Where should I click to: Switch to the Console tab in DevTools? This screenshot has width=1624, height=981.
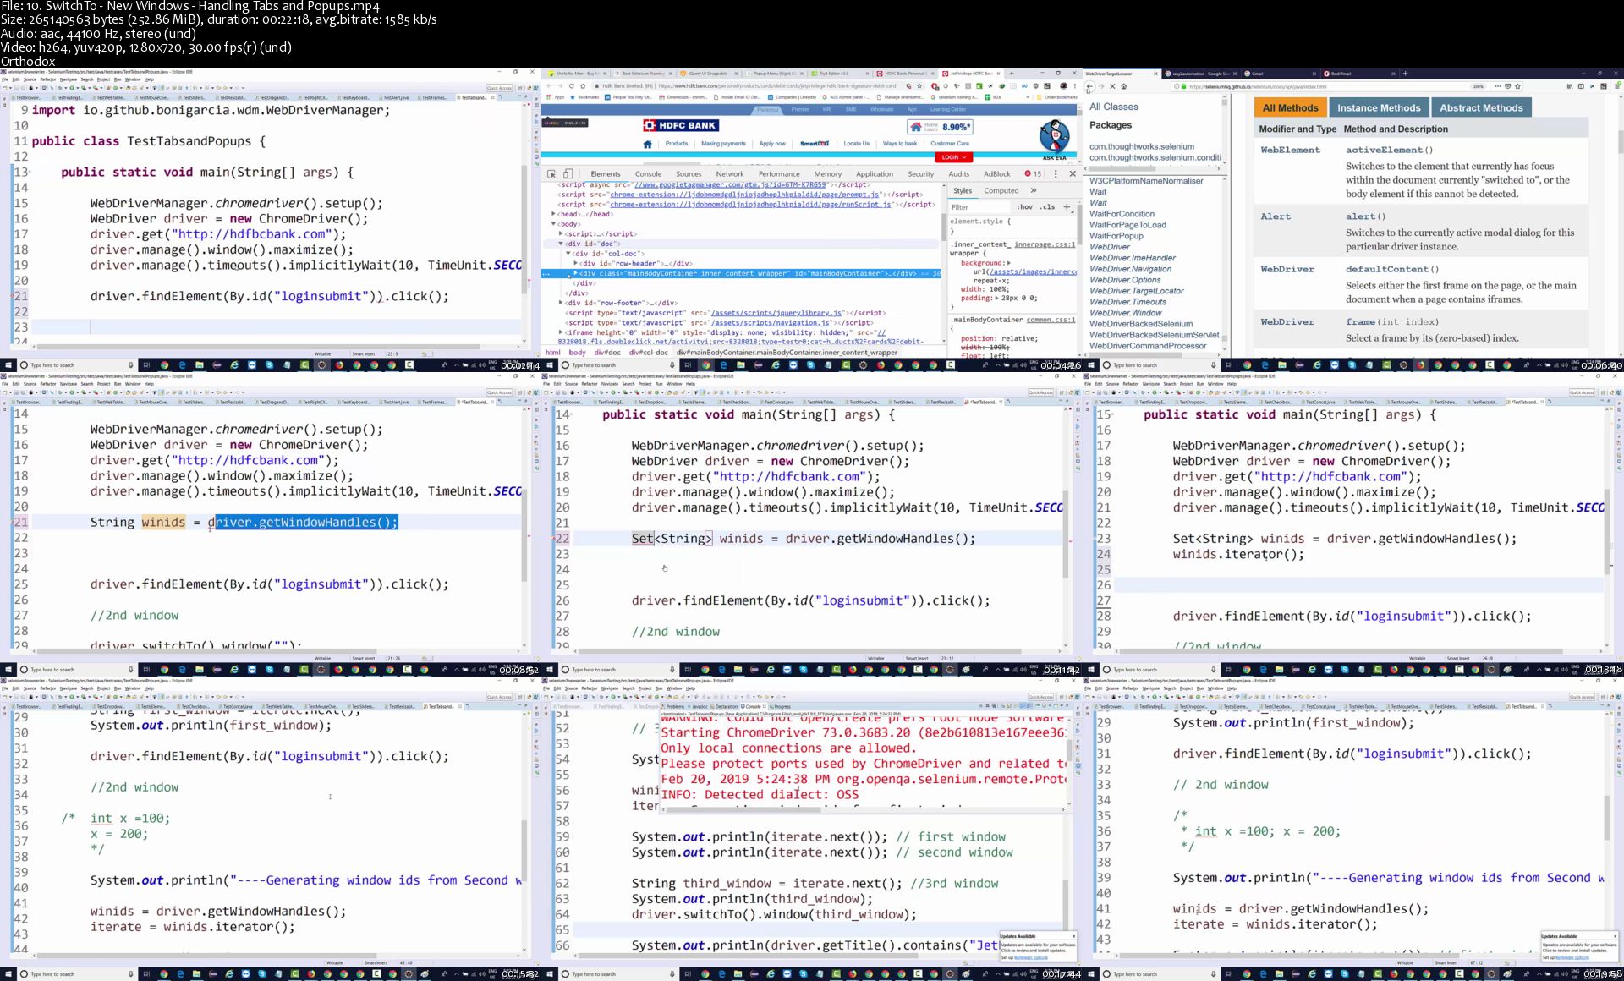[648, 174]
